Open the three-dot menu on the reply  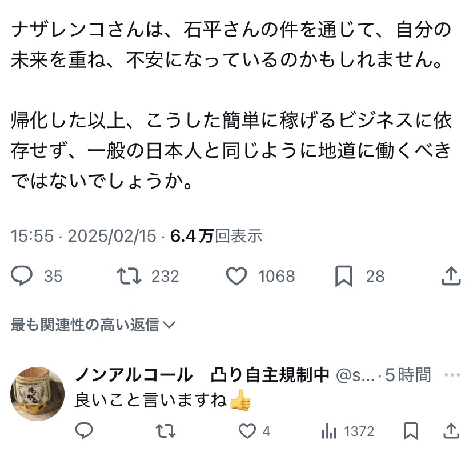(x=452, y=375)
